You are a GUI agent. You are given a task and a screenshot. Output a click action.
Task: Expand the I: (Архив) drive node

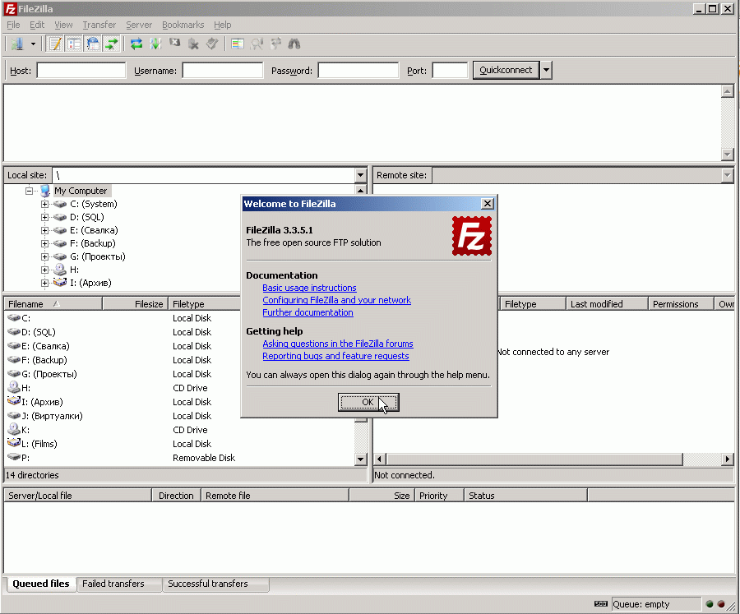click(44, 284)
